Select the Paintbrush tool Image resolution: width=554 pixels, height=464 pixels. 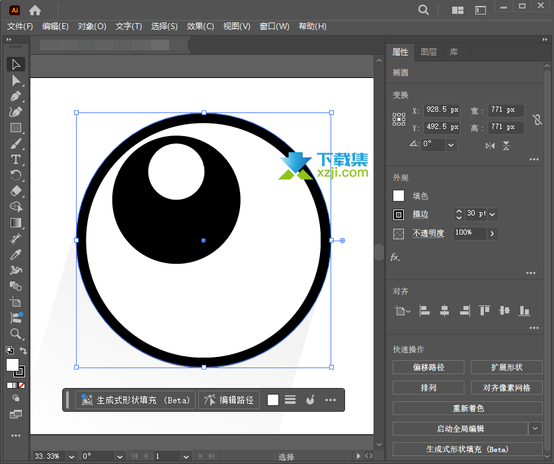[16, 143]
